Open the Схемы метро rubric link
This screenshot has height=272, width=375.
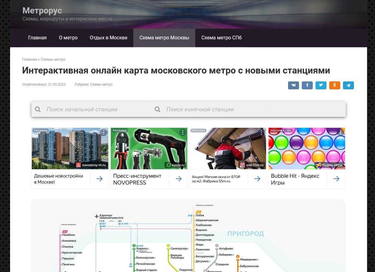point(101,84)
